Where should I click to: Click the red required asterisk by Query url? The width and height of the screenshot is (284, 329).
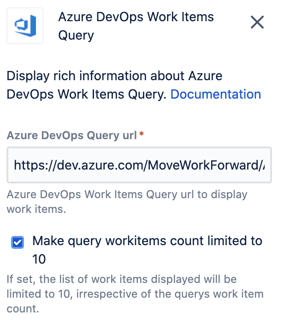coord(141,134)
